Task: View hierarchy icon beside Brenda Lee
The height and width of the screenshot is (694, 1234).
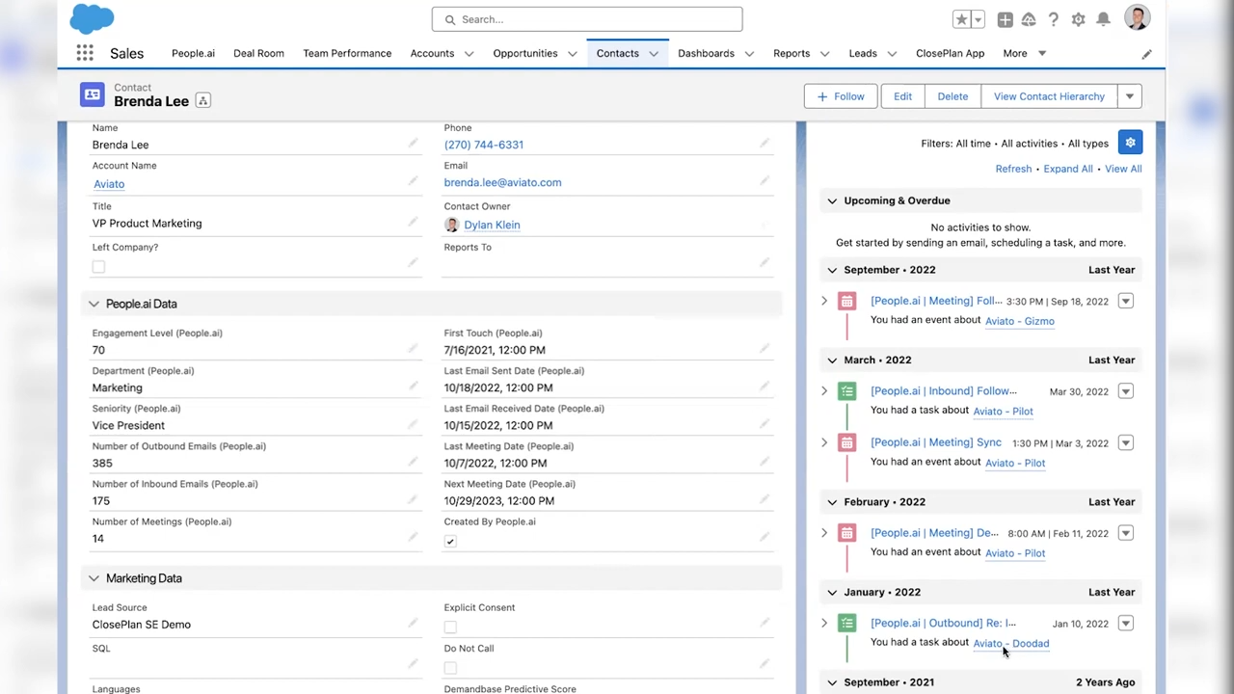Action: point(202,101)
